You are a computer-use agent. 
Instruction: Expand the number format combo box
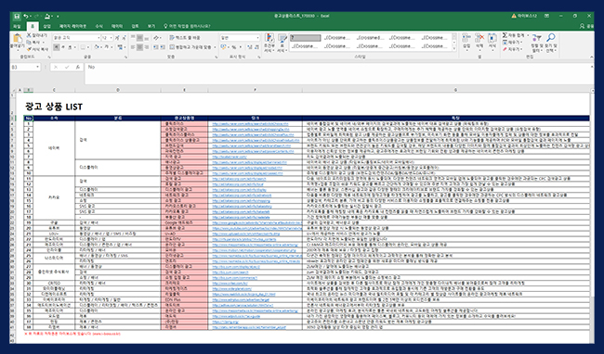click(257, 38)
